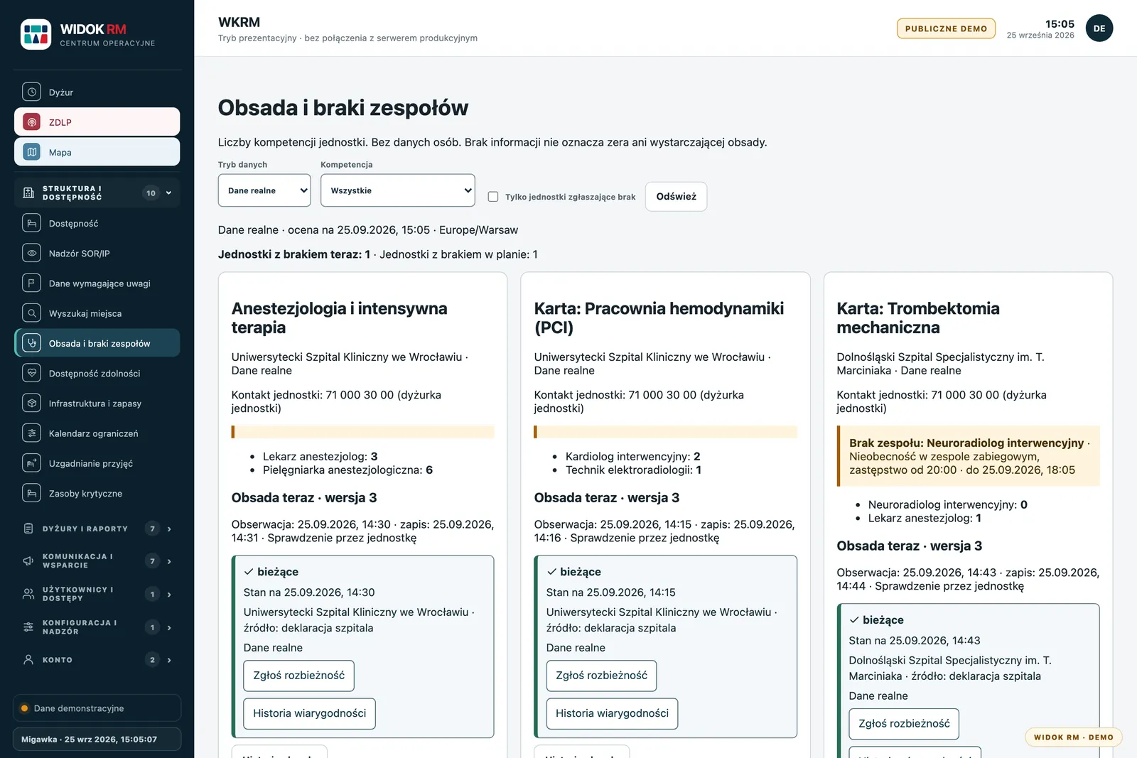Open the Tryb danych dropdown
1137x758 pixels.
pos(264,190)
